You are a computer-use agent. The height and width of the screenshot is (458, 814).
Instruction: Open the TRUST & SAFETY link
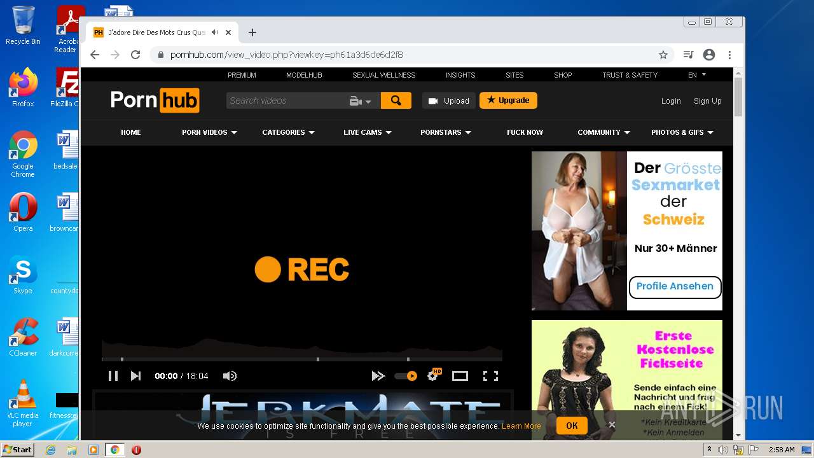tap(630, 75)
